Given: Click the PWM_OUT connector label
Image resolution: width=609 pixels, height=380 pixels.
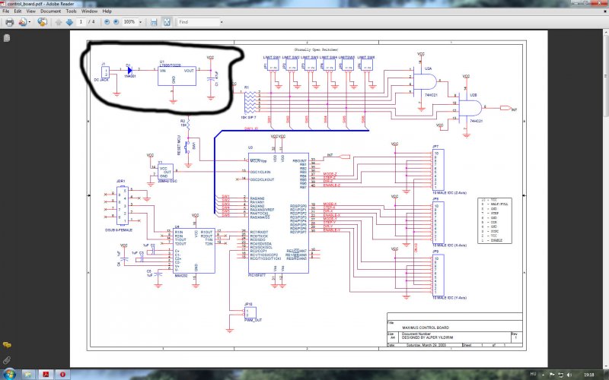Looking at the screenshot, I should pos(253,320).
